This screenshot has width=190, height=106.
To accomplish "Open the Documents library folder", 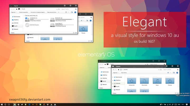I will tap(144, 81).
